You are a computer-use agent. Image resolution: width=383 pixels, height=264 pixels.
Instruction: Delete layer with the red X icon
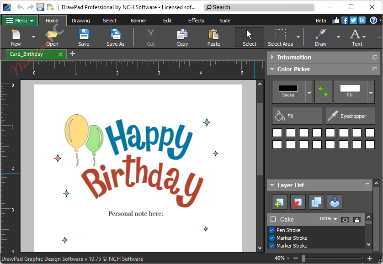pyautogui.click(x=298, y=202)
